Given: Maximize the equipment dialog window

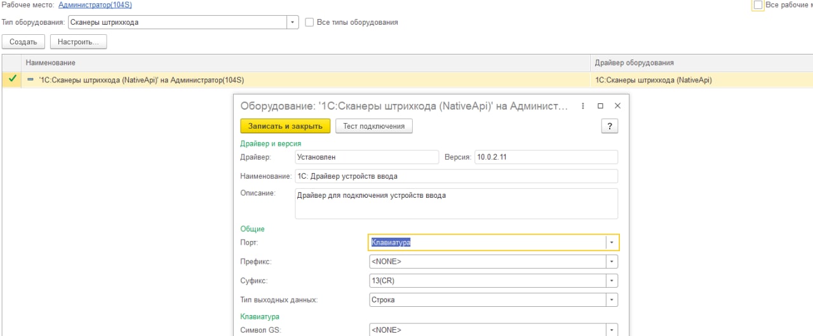Looking at the screenshot, I should pyautogui.click(x=600, y=107).
